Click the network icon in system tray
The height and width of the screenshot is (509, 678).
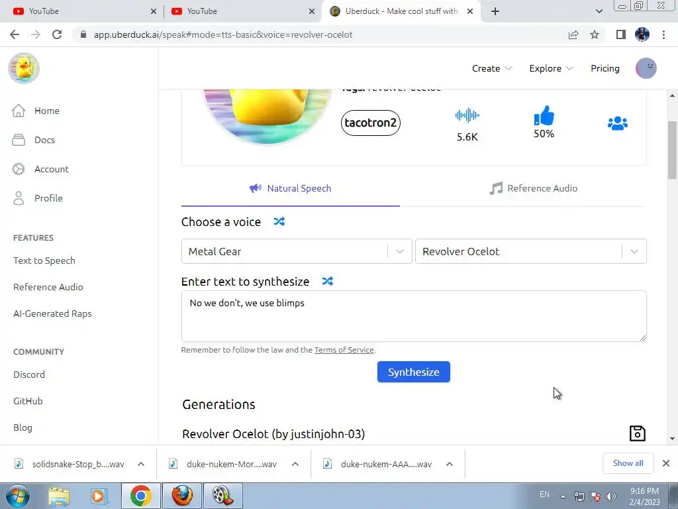click(x=579, y=496)
